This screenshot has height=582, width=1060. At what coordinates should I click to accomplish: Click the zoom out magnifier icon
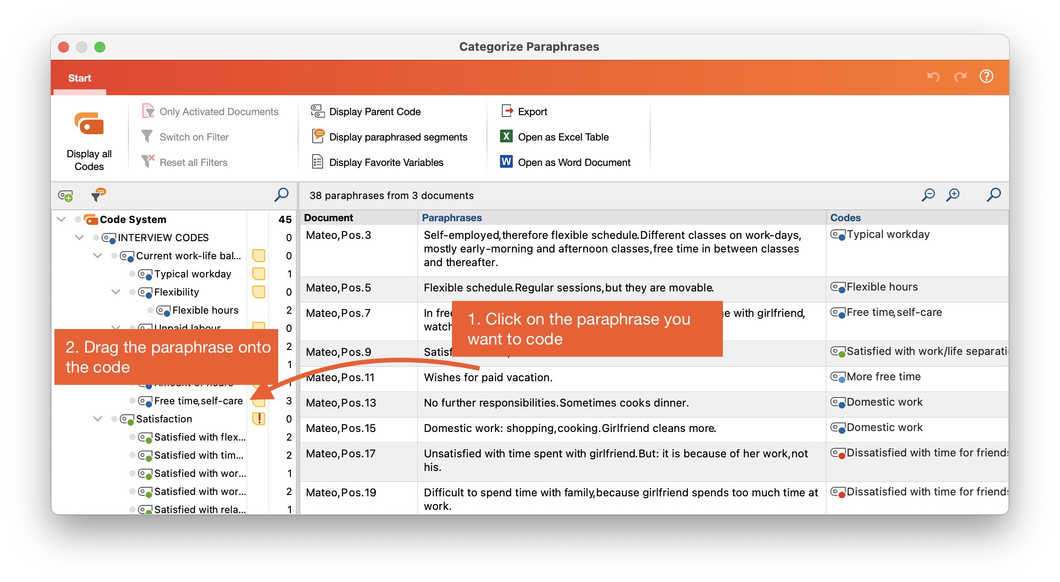[928, 195]
